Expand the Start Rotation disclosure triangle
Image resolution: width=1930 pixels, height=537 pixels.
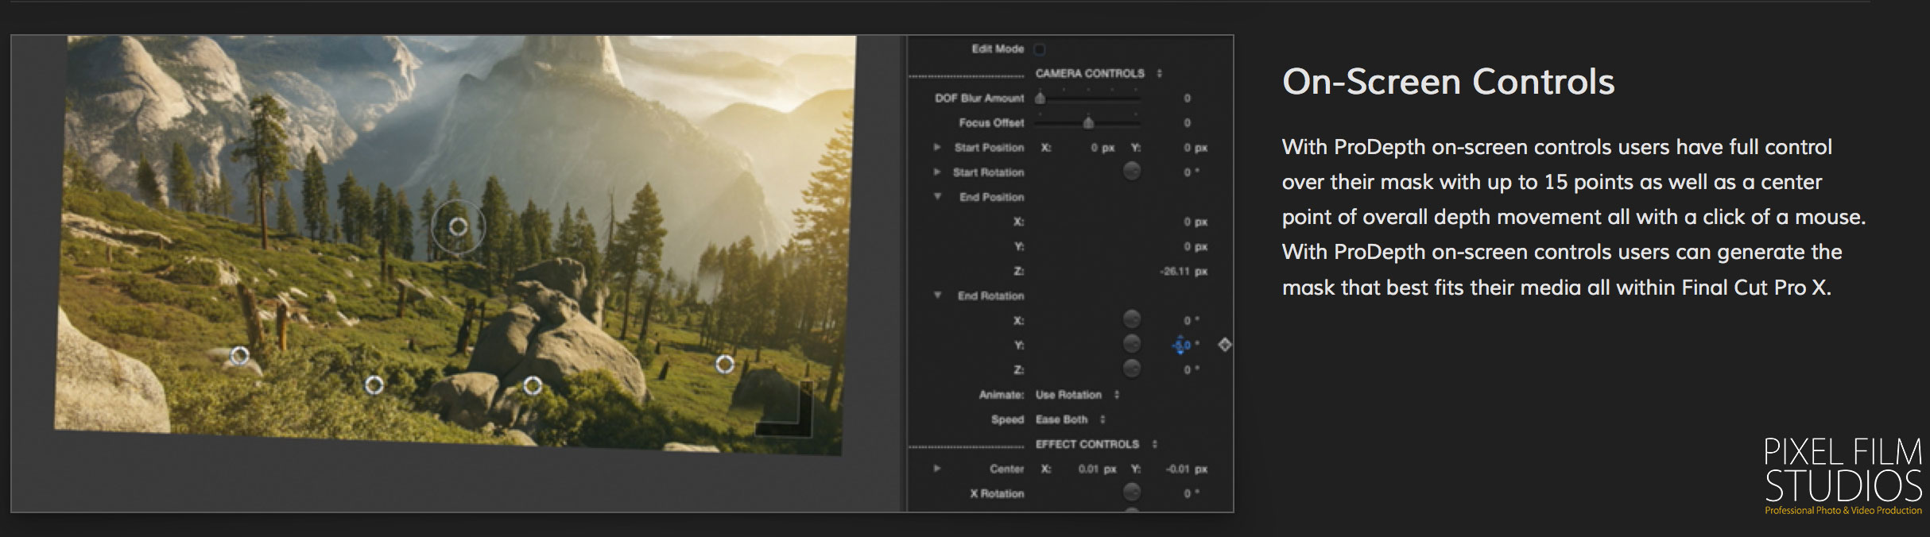coord(937,172)
